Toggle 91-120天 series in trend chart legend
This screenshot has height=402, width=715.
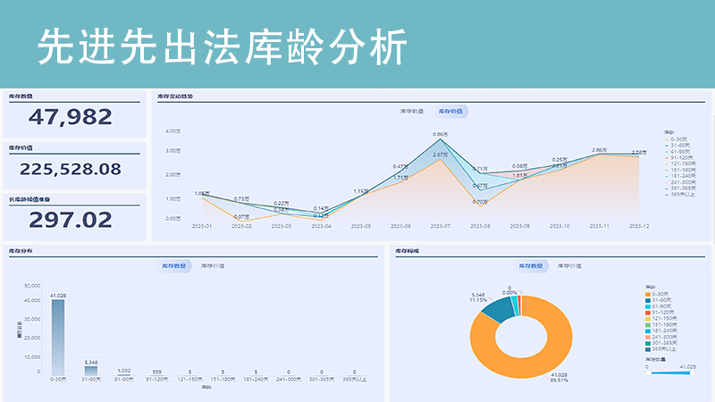[679, 157]
